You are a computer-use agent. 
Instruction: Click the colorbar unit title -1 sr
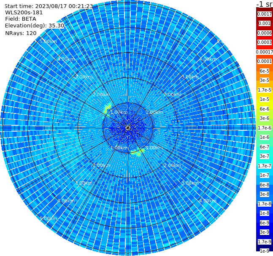click(x=265, y=4)
